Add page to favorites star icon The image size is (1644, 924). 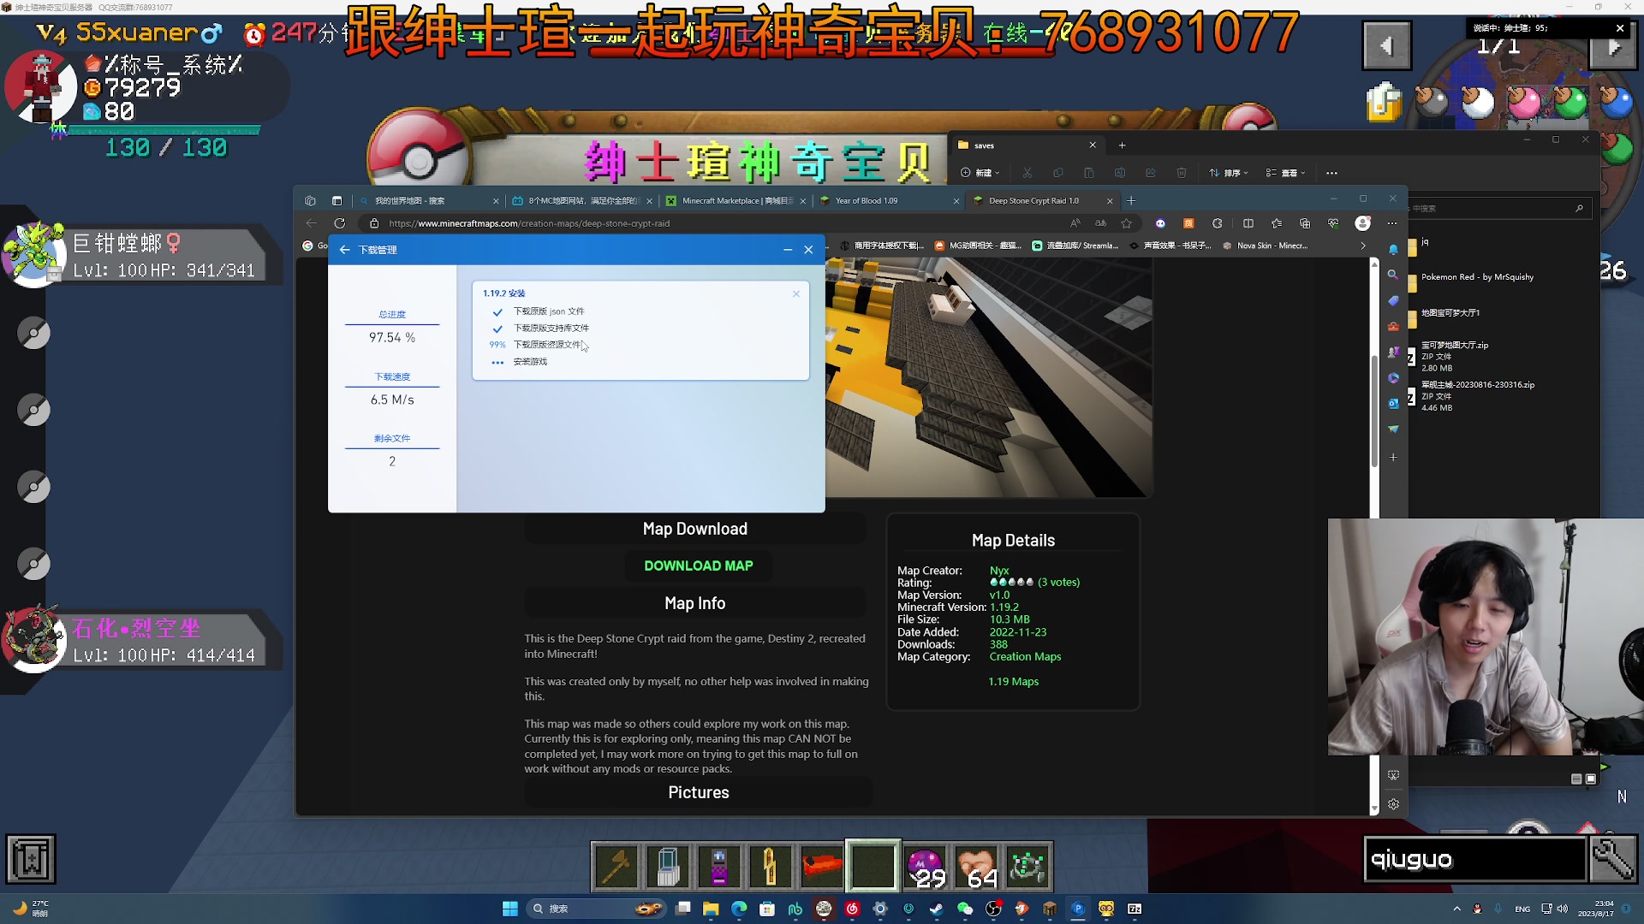tap(1127, 223)
